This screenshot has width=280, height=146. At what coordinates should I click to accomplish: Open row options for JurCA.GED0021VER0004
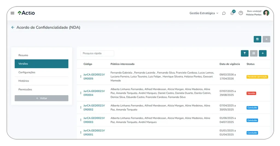(x=81, y=93)
